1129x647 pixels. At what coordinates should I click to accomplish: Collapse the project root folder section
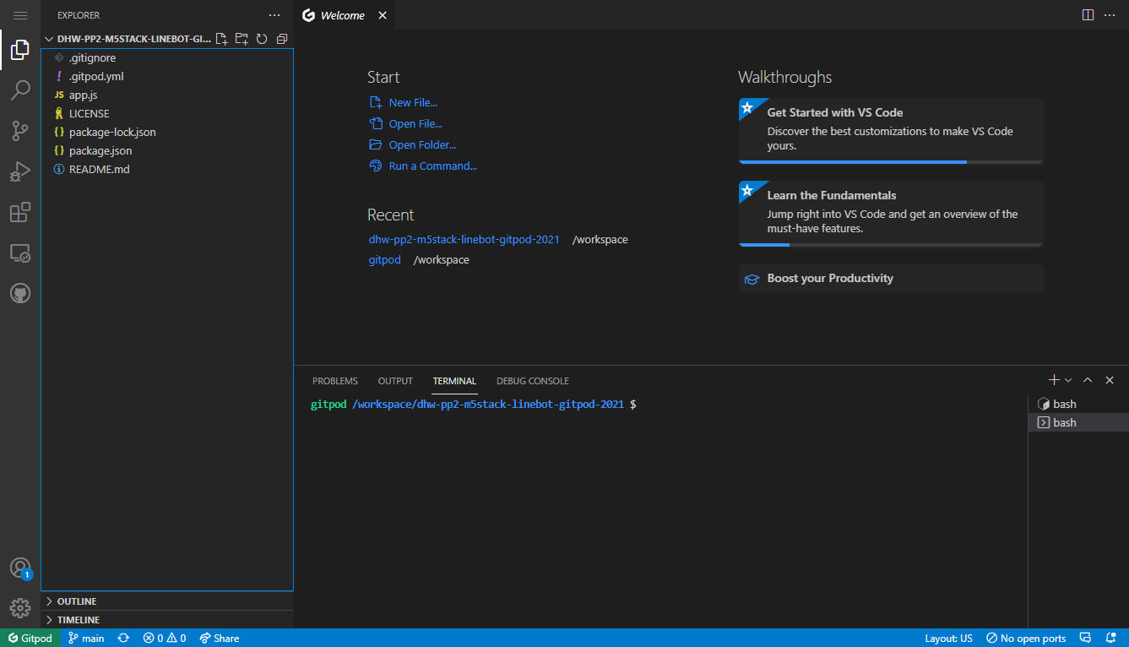click(x=127, y=39)
